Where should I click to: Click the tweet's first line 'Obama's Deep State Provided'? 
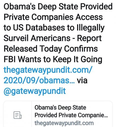click(58, 7)
